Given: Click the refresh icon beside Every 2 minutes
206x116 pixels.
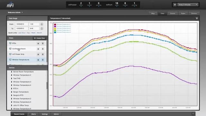Looking at the screenshot, I should click(175, 5).
